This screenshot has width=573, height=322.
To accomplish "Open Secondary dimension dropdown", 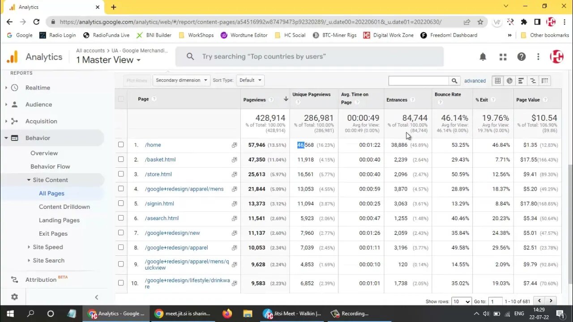I will (181, 80).
